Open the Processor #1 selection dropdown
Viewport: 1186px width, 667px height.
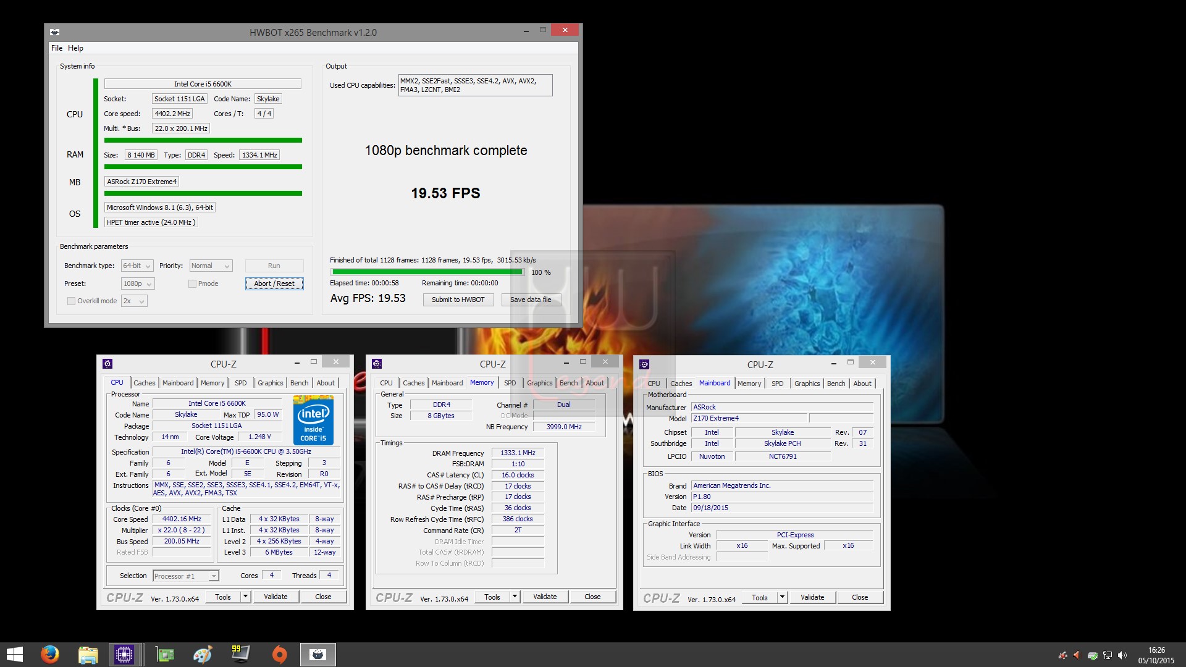point(185,576)
